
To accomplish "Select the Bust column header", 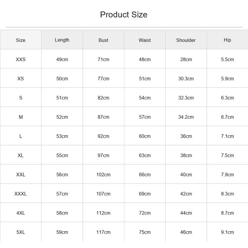I will coord(103,40).
